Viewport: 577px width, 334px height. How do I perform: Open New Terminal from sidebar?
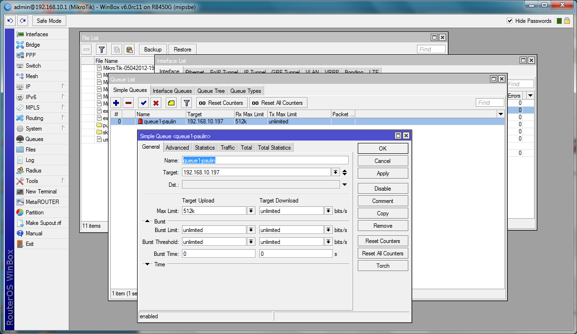tap(41, 192)
